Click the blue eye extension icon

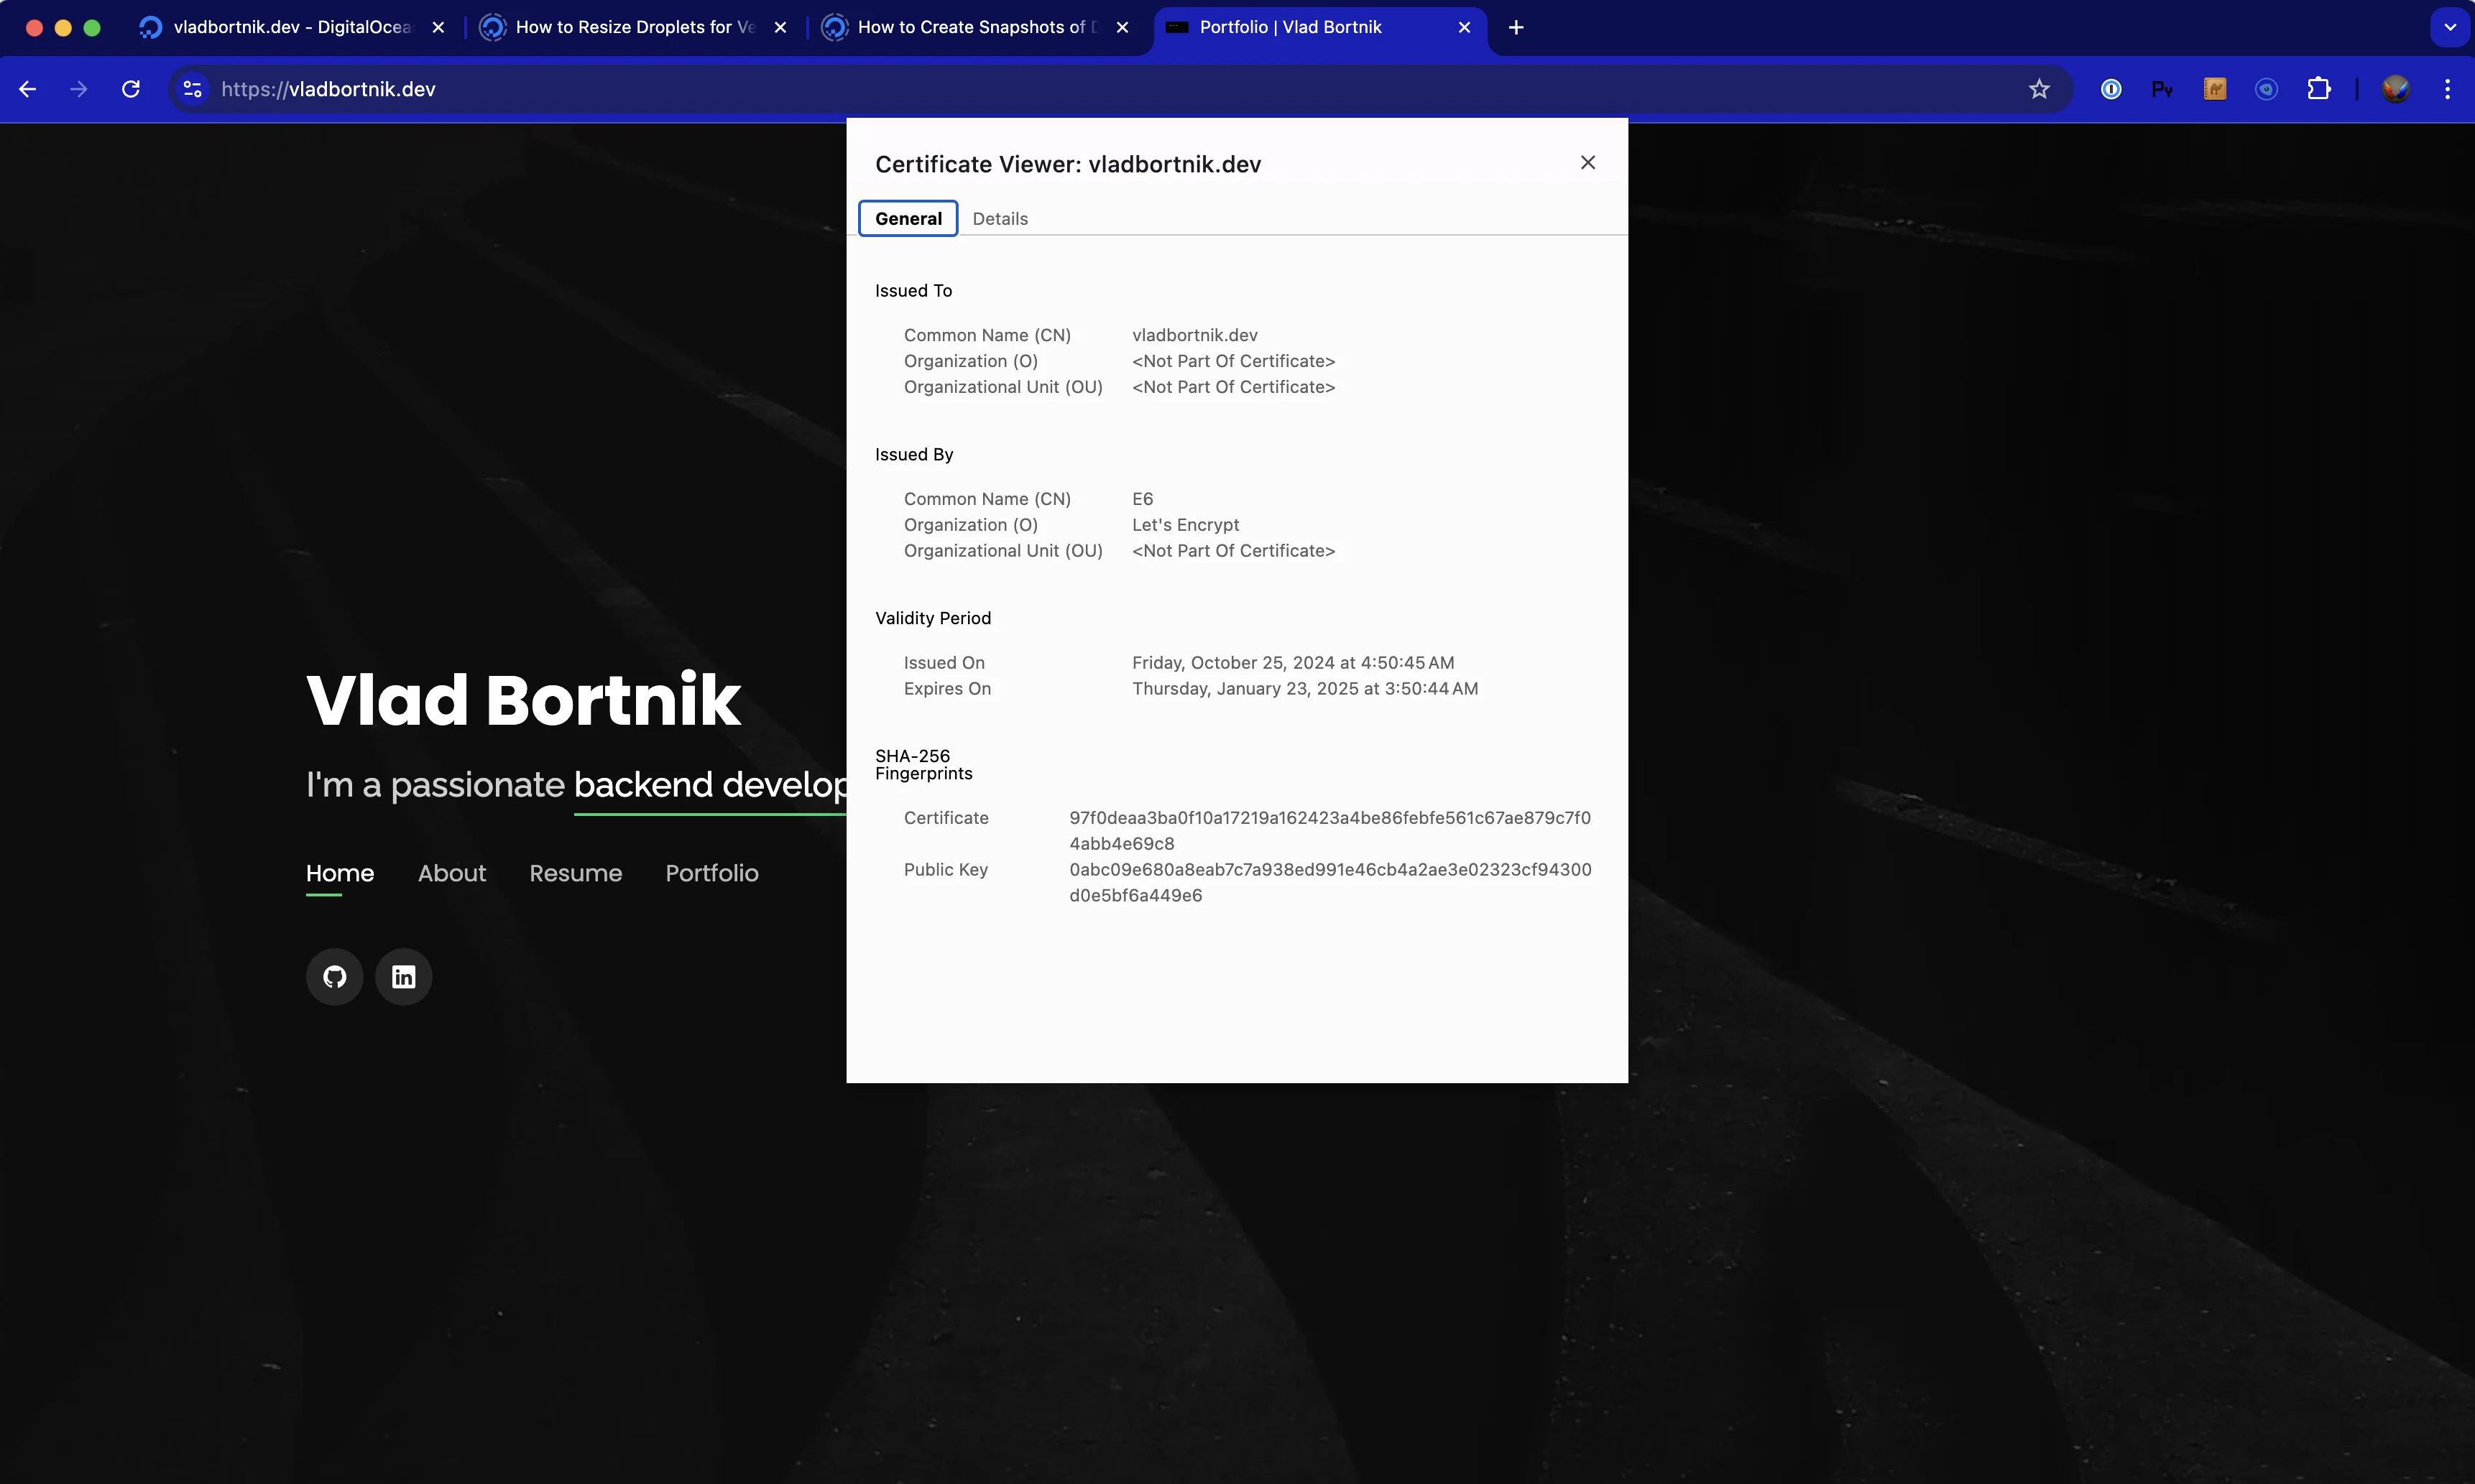(x=2267, y=89)
